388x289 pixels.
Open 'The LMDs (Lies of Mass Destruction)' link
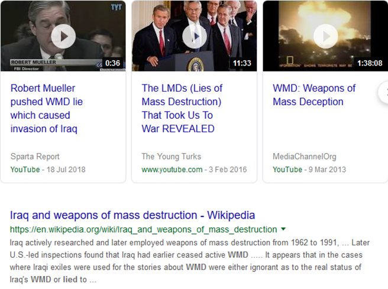pyautogui.click(x=182, y=109)
